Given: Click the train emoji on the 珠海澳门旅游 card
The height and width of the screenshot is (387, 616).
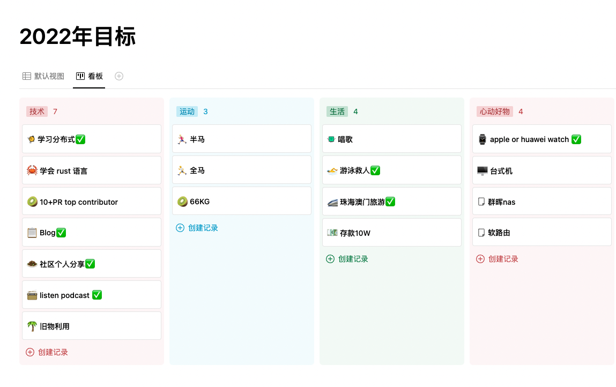Looking at the screenshot, I should coord(331,201).
